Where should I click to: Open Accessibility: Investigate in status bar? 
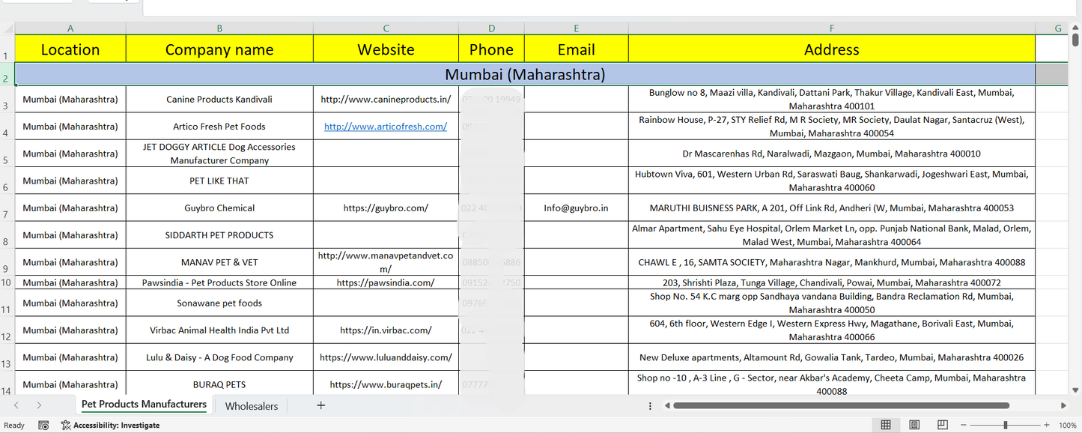(111, 425)
